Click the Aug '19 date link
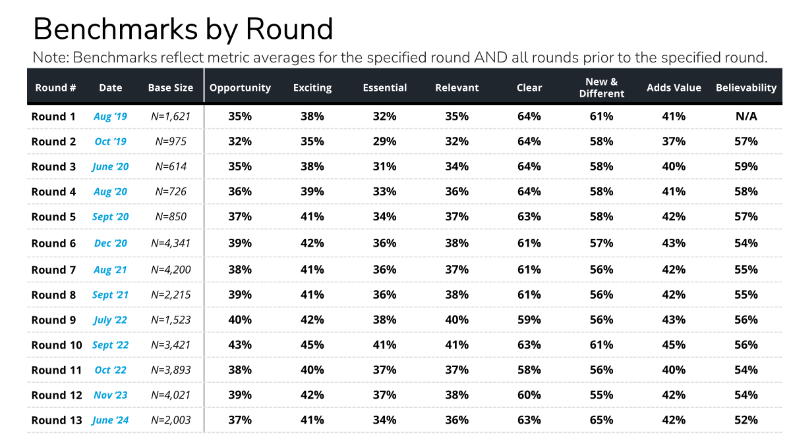This screenshot has height=444, width=791. (110, 116)
